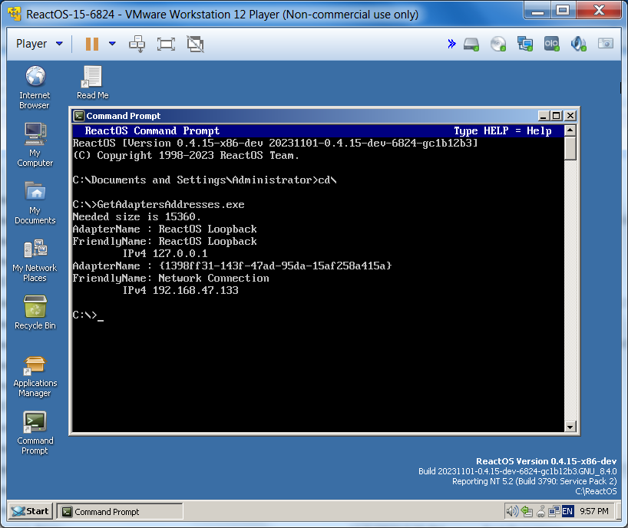Click the 9:57 PM system clock
Image resolution: width=628 pixels, height=528 pixels.
[x=594, y=511]
